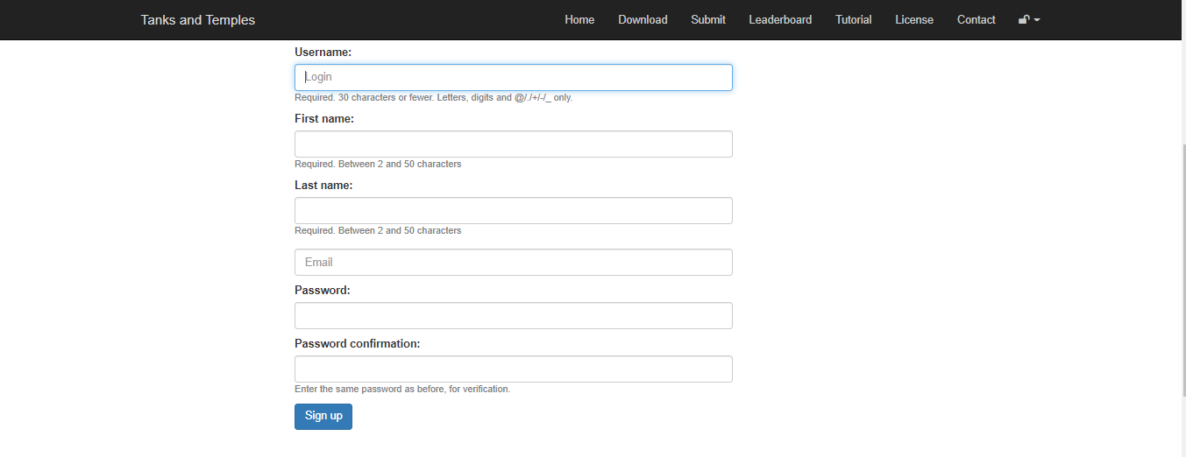
Task: Click the 'First name:' label
Action: point(324,119)
